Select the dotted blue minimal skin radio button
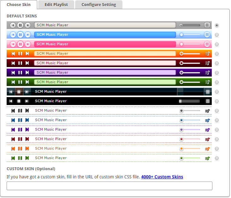Image resolution: width=231 pixels, height=198 pixels. (217, 120)
